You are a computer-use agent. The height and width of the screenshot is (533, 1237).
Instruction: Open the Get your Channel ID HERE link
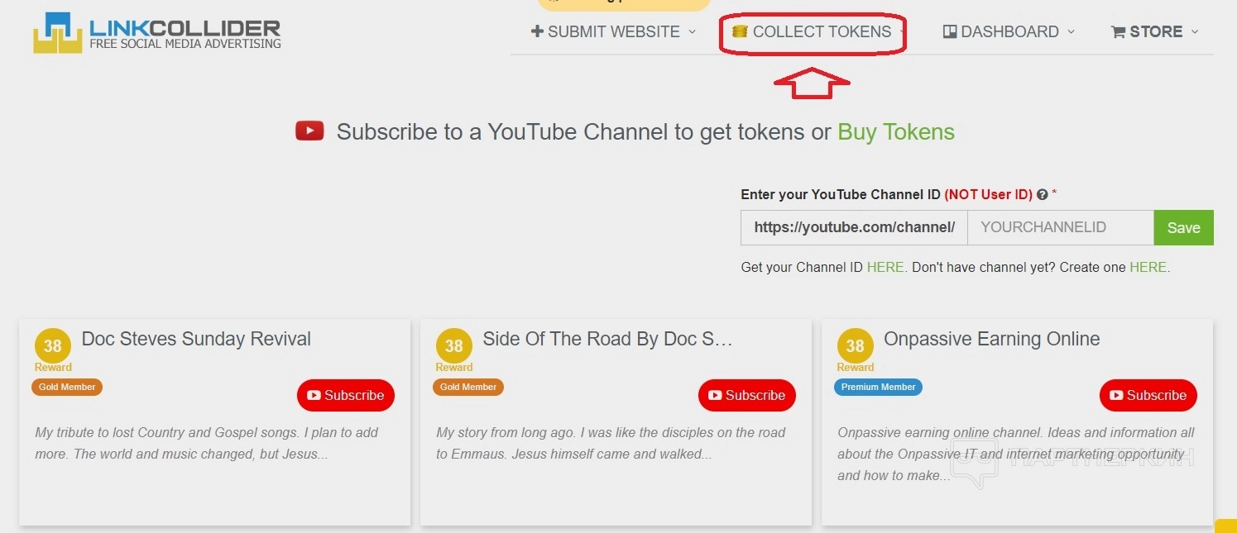pyautogui.click(x=885, y=267)
